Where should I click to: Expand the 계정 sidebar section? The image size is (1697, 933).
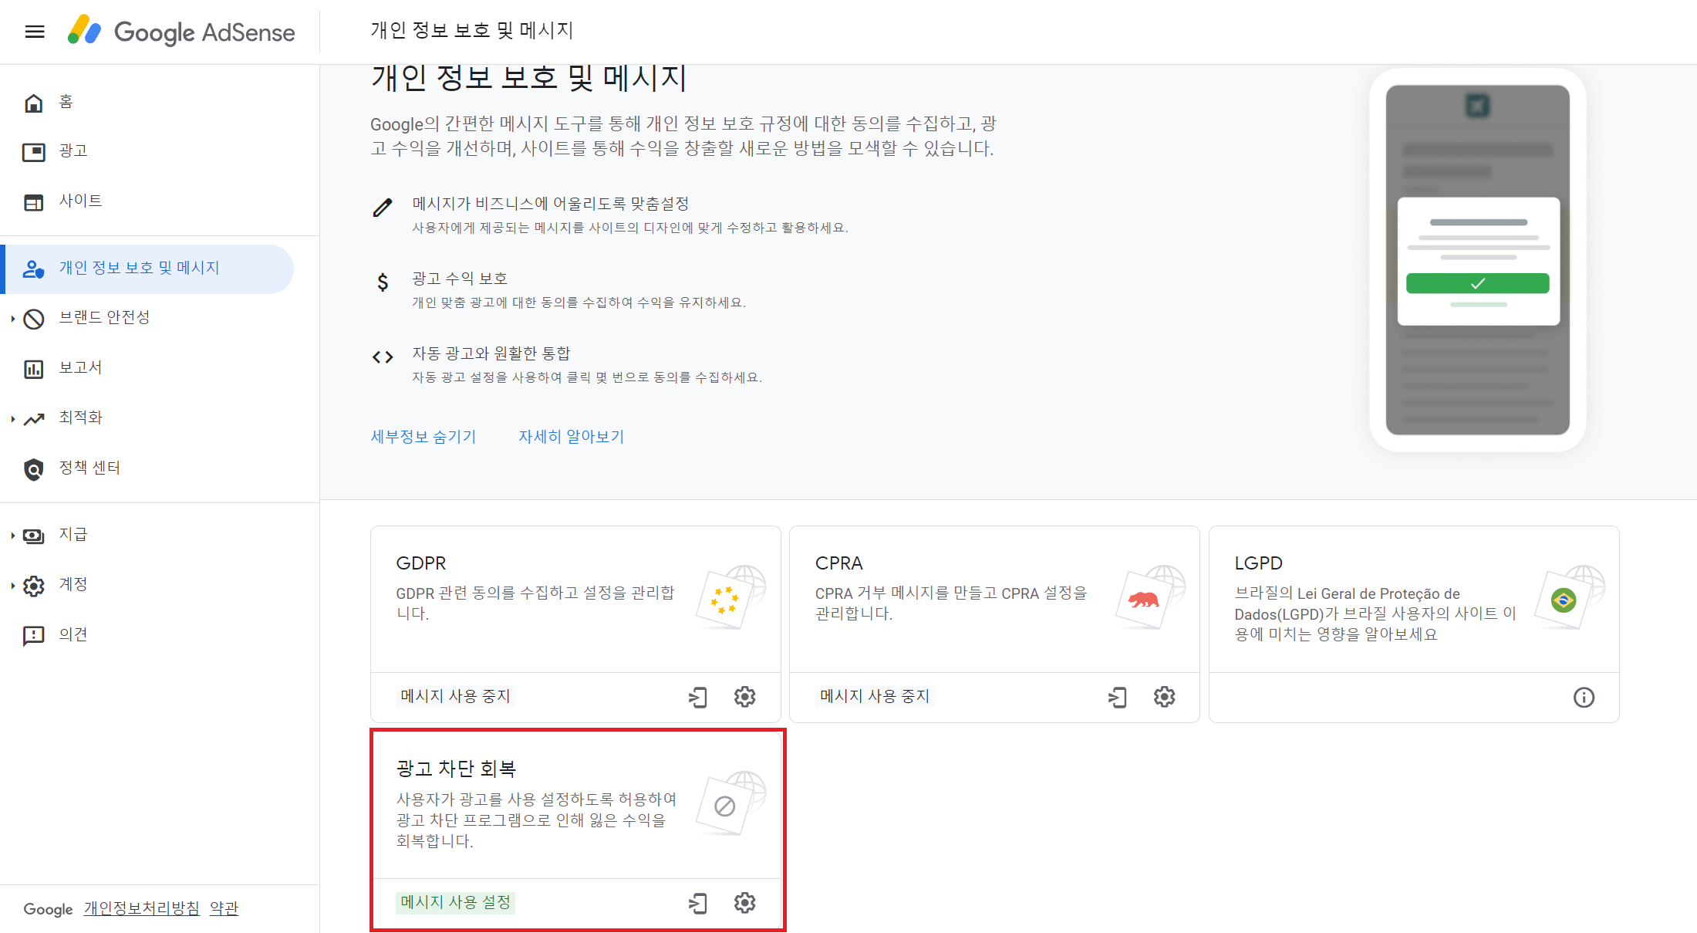coord(13,585)
